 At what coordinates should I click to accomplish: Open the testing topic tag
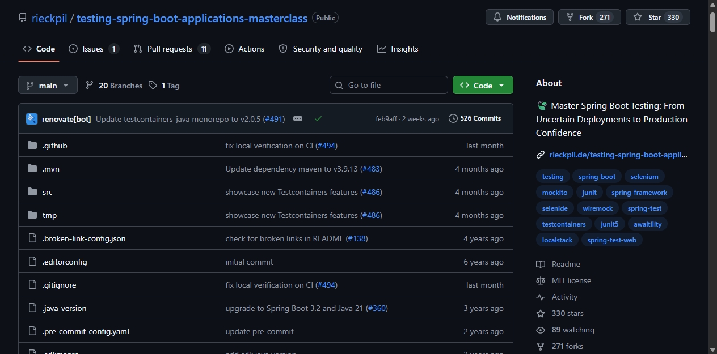(x=552, y=177)
